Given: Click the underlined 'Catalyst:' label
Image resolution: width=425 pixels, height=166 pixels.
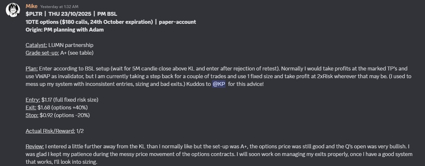Looking at the screenshot, I should (36, 45).
